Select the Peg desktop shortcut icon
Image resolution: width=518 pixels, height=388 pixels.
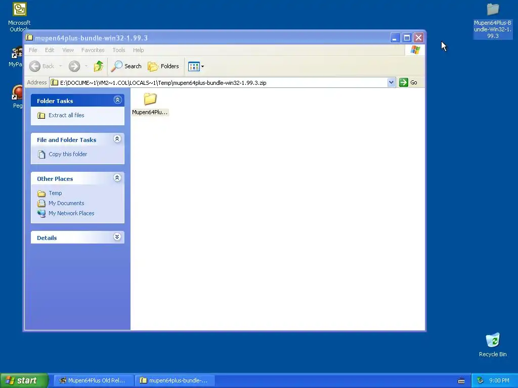17,96
